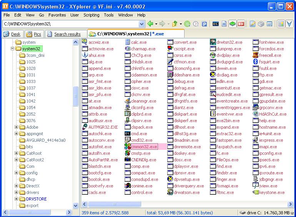Open the Scripting menu
The image size is (296, 217).
click(x=91, y=15)
